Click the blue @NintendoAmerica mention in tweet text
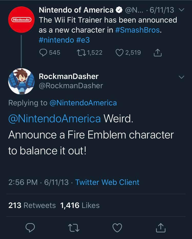The width and height of the screenshot is (192, 239). click(54, 119)
